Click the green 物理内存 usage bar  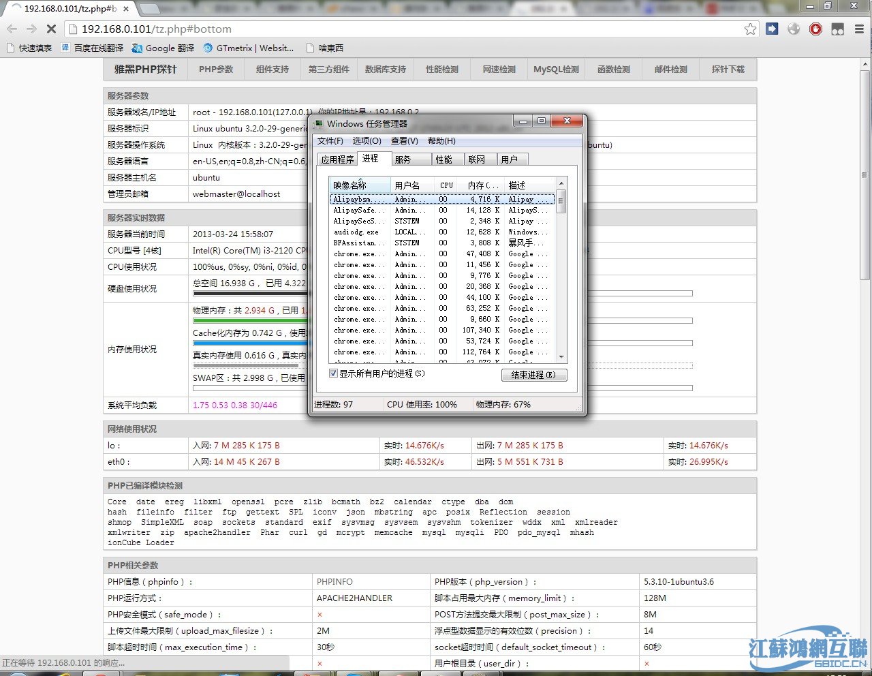[250, 320]
